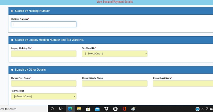Image resolution: width=213 pixels, height=112 pixels.
Task: Launch Microsoft Office from the taskbar
Action: coord(124,109)
